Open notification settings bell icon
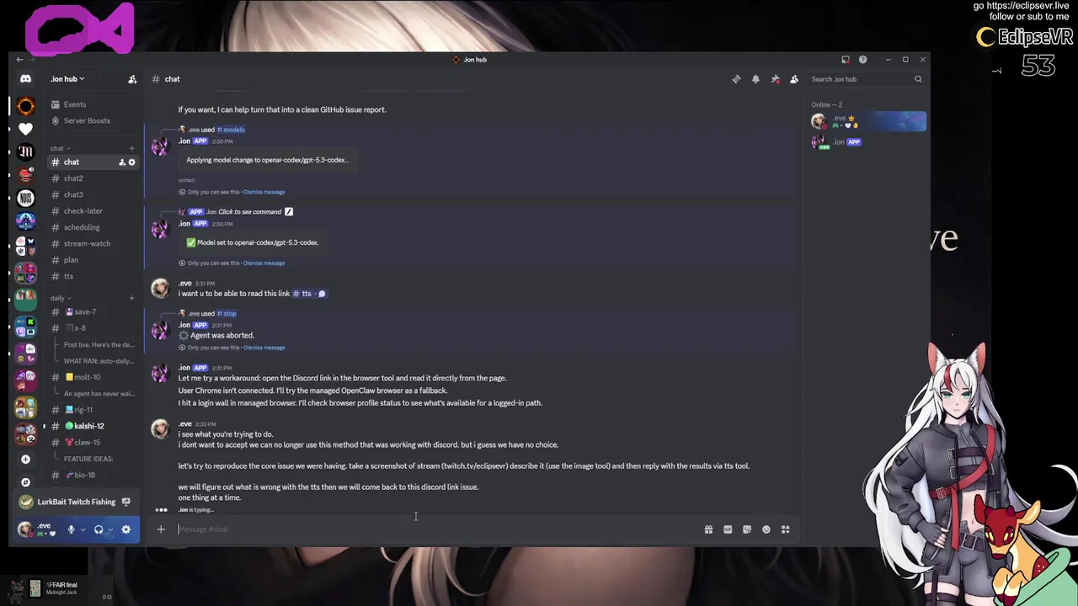Viewport: 1078px width, 606px height. 755,79
